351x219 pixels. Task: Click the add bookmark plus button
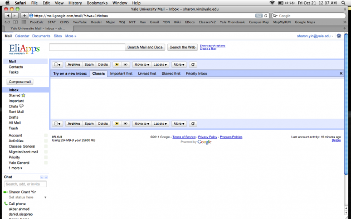(25, 16)
